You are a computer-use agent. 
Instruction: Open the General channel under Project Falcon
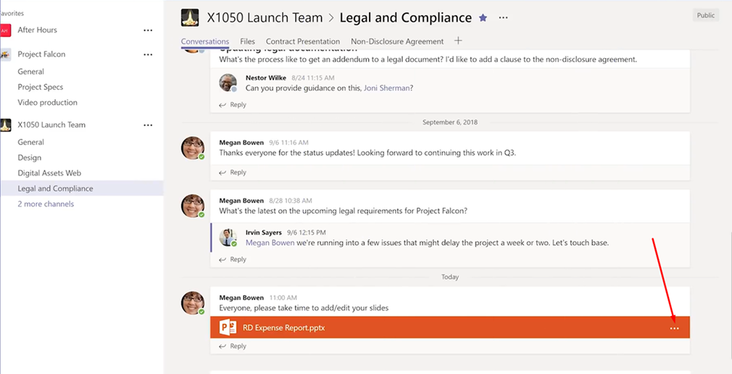click(x=31, y=72)
